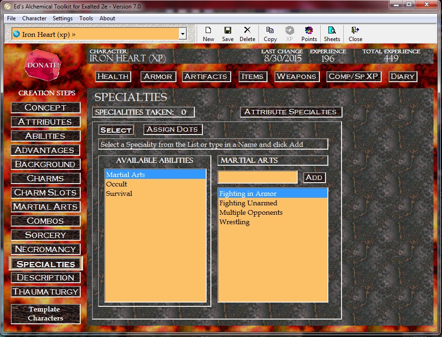Go to the Abilities creation step
This screenshot has width=442, height=337.
coord(45,135)
